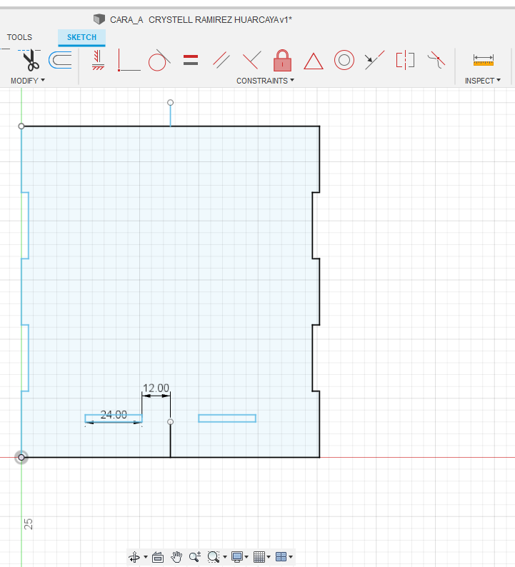Select the Trim scissors tool
The height and width of the screenshot is (567, 515).
(31, 60)
